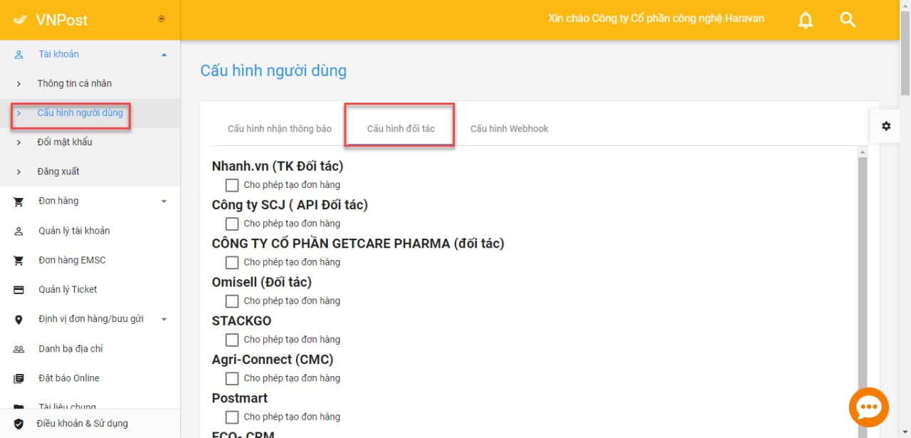Click Đăng xuất to log out
911x438 pixels.
click(x=58, y=172)
